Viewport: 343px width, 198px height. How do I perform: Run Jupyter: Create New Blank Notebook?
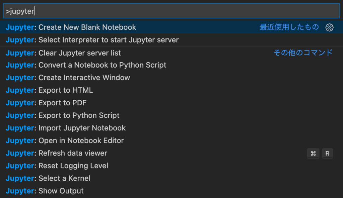tap(171, 27)
